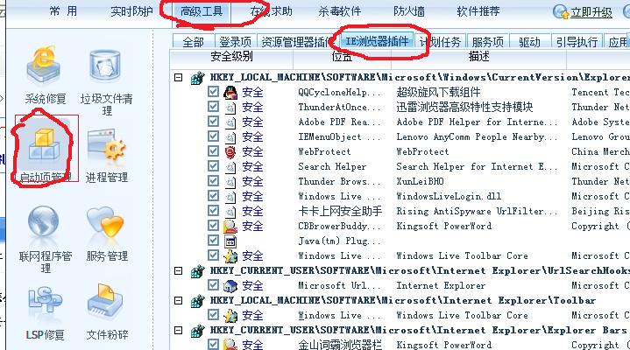Click the ThunderAtOnce entry document icon
Screen dimensions: 630x350
[230, 107]
